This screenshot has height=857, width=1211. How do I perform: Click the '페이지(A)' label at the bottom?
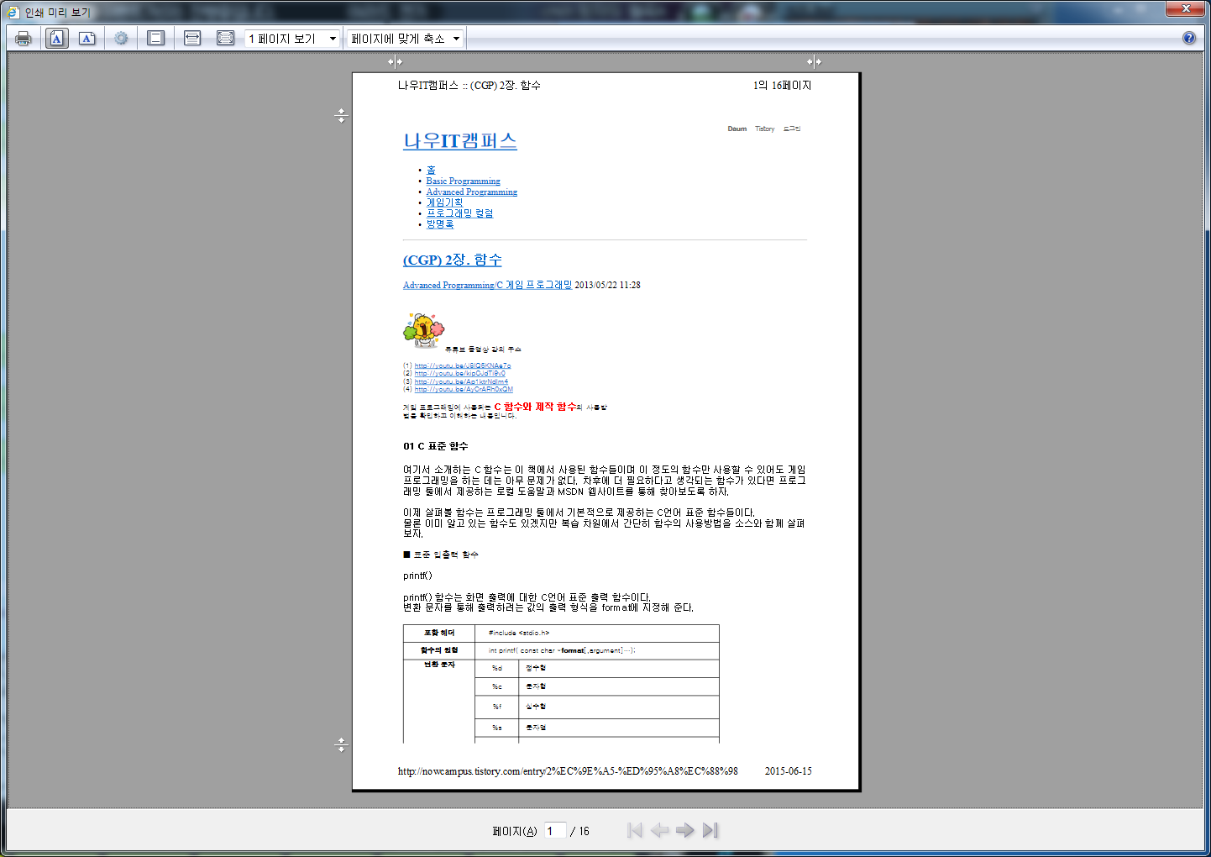point(515,831)
